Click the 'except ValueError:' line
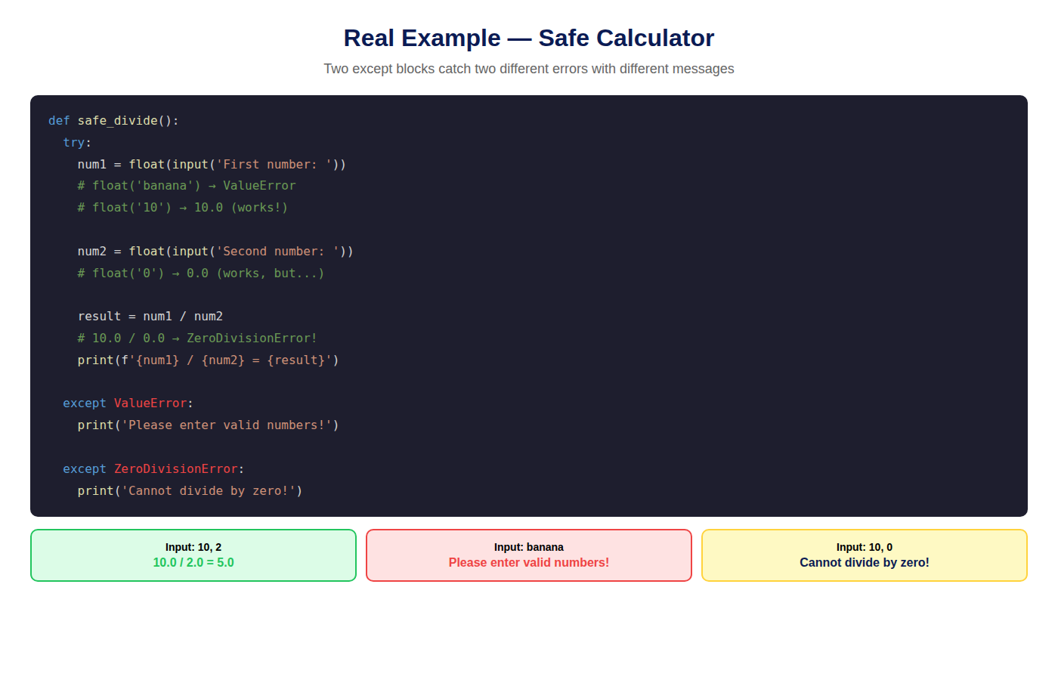Screen dimensions: 1058x680 (128, 403)
